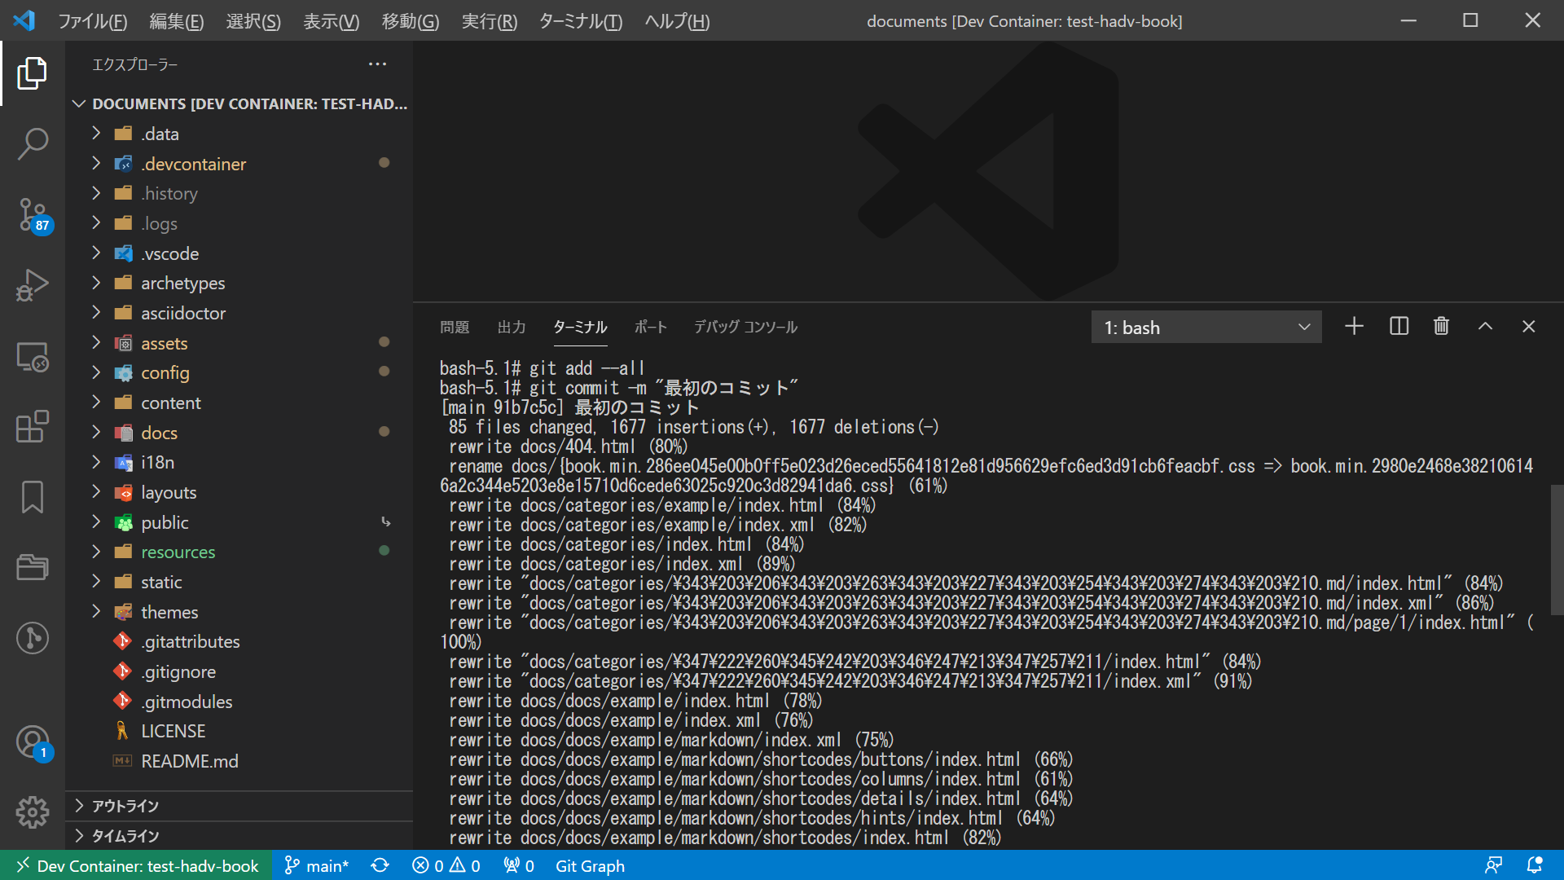Open the Extensions view icon
The image size is (1564, 880).
click(33, 426)
